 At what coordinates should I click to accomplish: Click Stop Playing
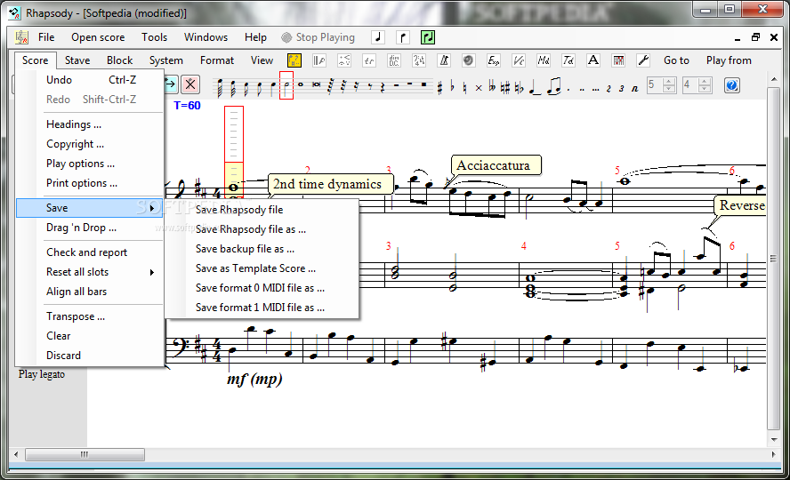coord(318,37)
